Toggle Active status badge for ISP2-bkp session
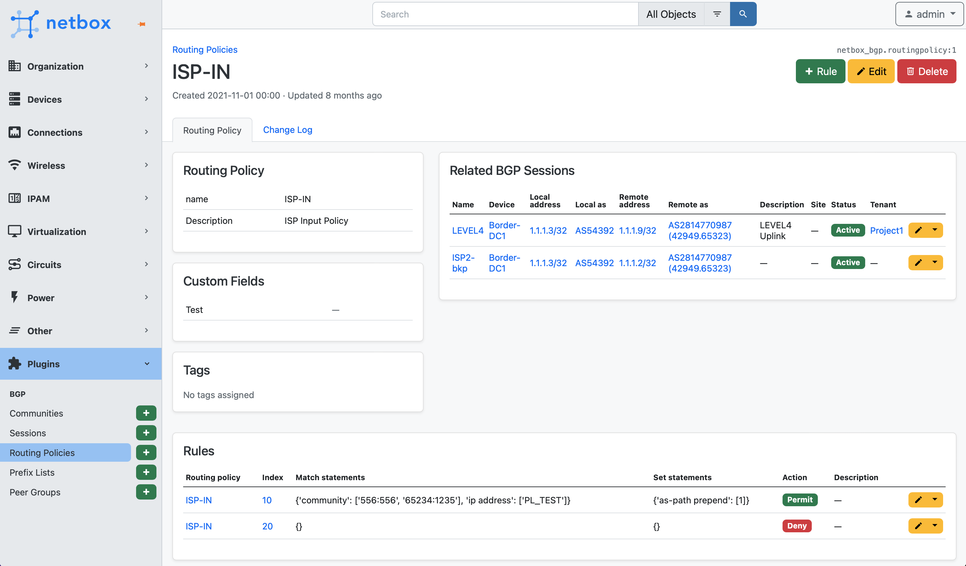This screenshot has width=966, height=566. click(x=847, y=262)
